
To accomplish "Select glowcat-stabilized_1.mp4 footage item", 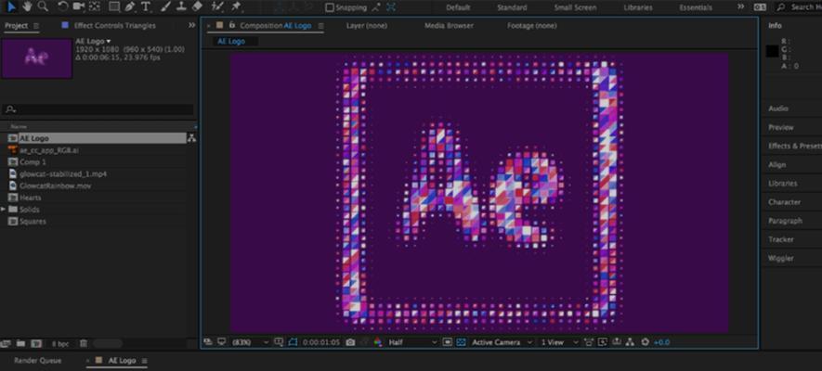I will [63, 173].
